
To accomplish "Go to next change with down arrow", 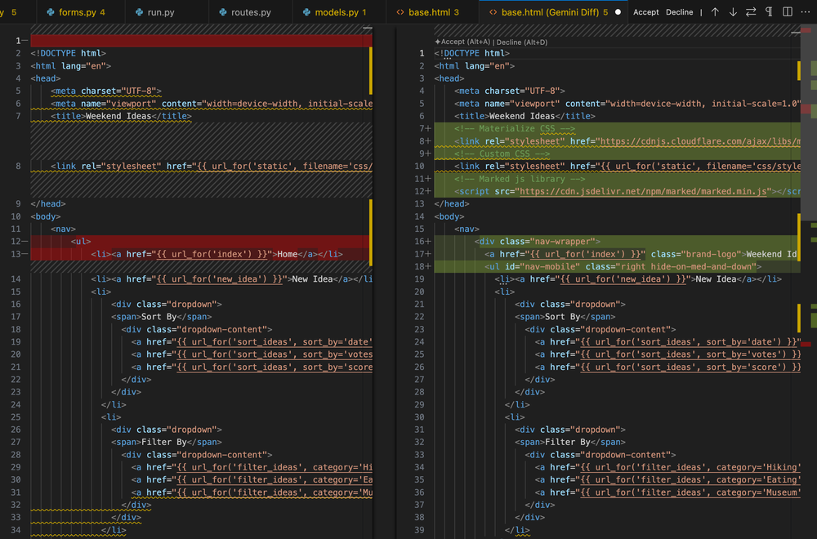I will pyautogui.click(x=733, y=12).
